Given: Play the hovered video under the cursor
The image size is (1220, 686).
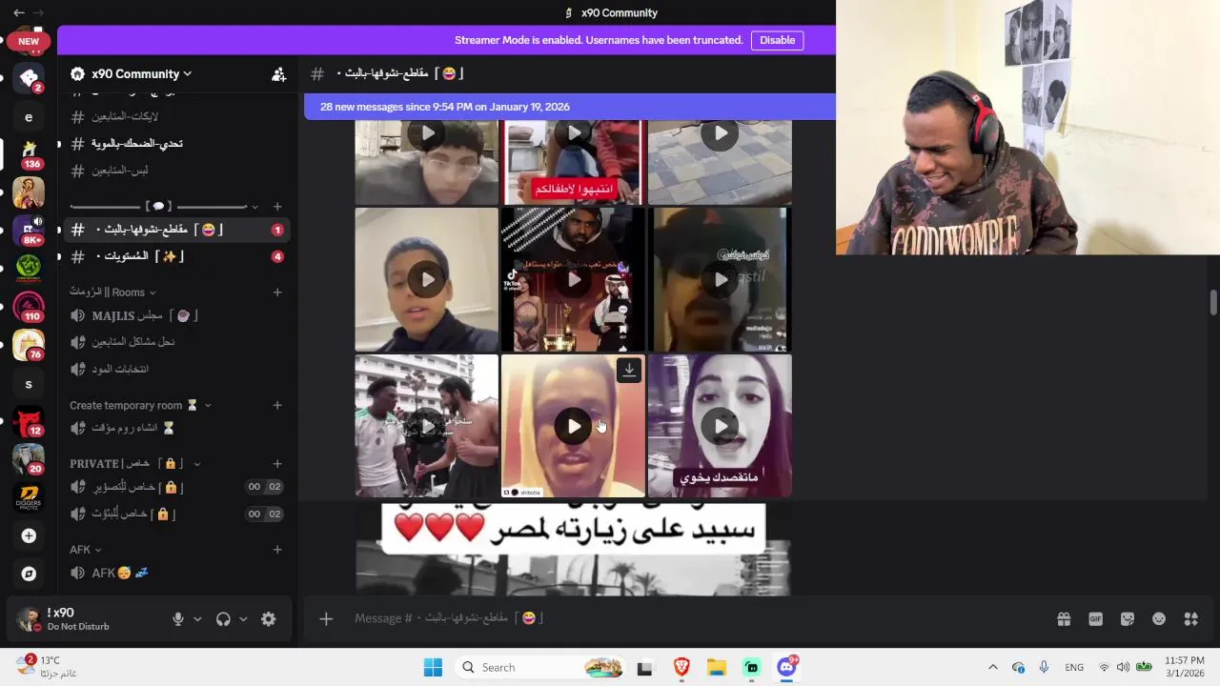Looking at the screenshot, I should tap(574, 426).
